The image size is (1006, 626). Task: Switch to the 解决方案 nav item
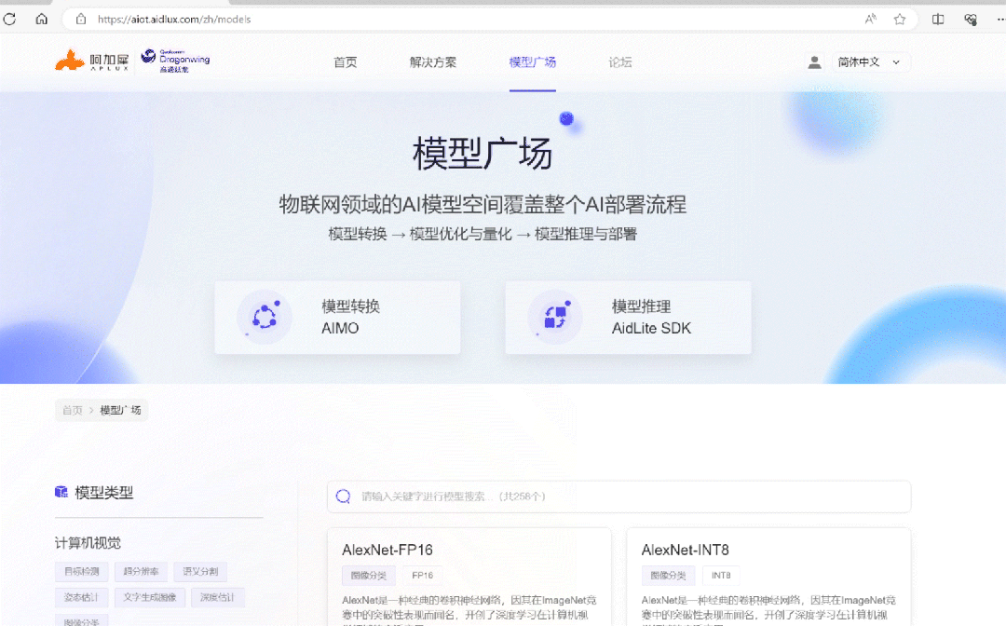[432, 61]
